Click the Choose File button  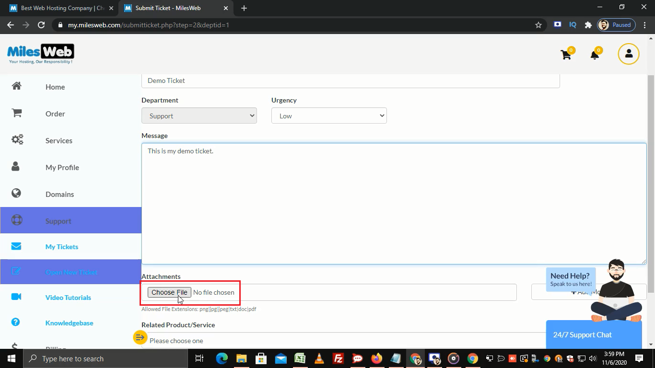coord(169,292)
